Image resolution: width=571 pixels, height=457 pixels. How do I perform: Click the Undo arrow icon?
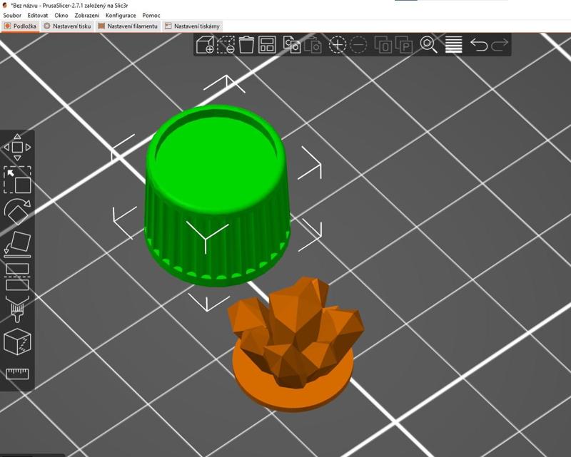(479, 45)
